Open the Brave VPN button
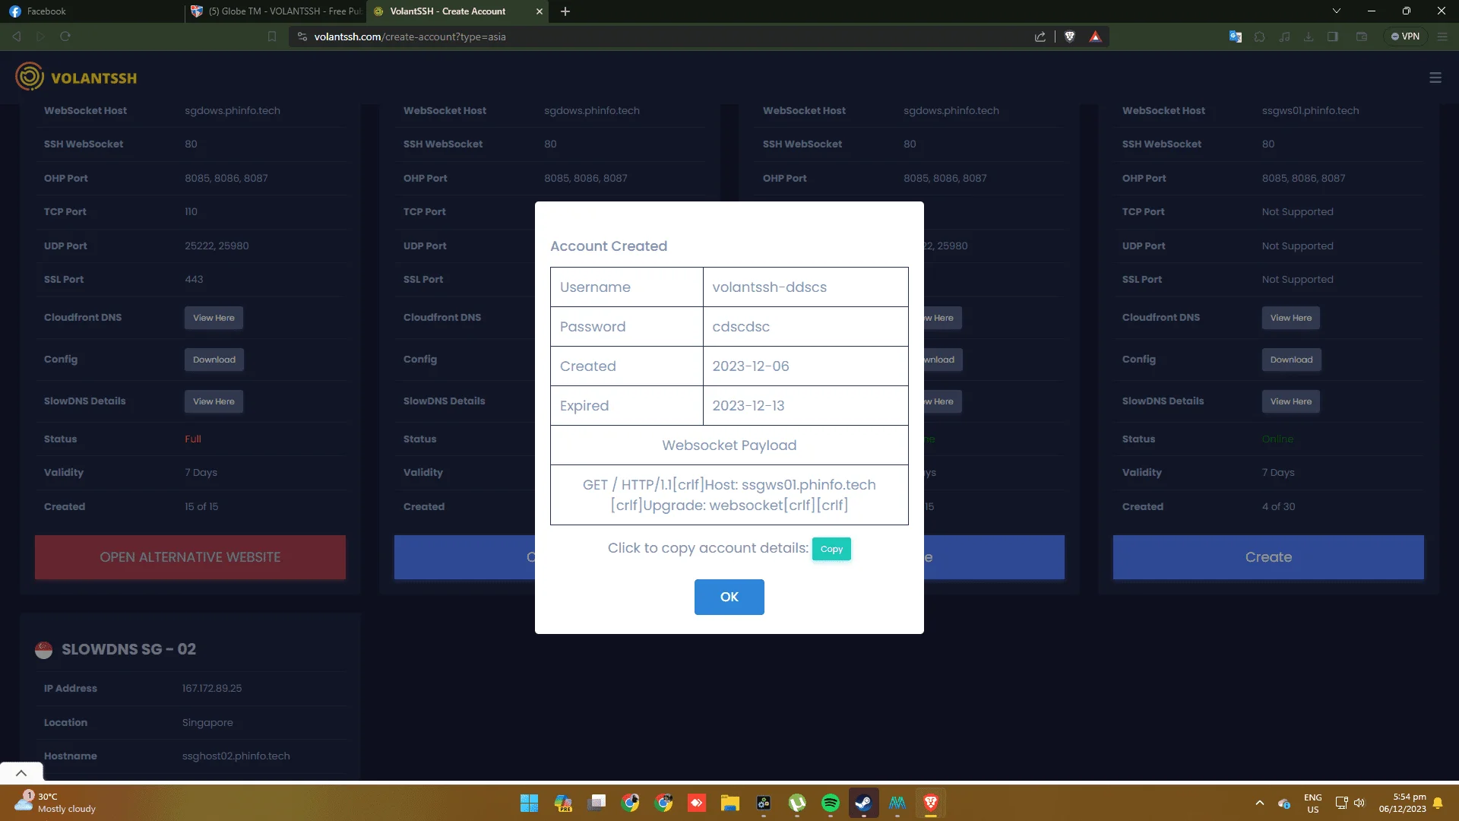 1405,36
